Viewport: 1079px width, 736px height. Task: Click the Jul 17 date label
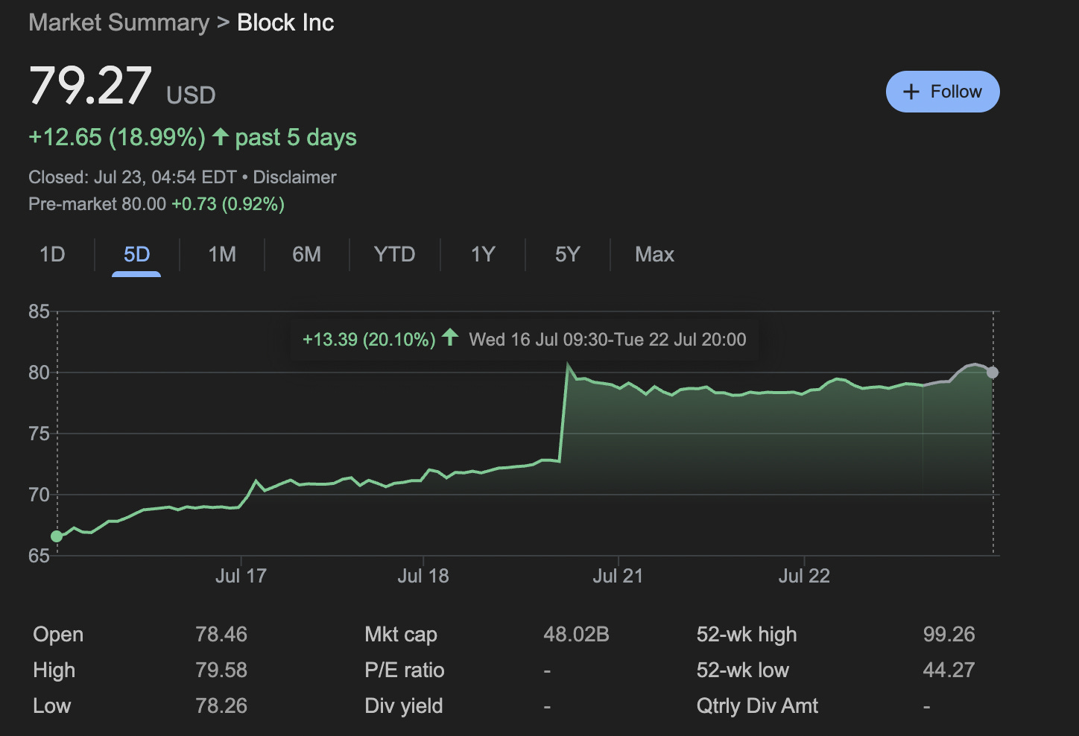tap(241, 576)
